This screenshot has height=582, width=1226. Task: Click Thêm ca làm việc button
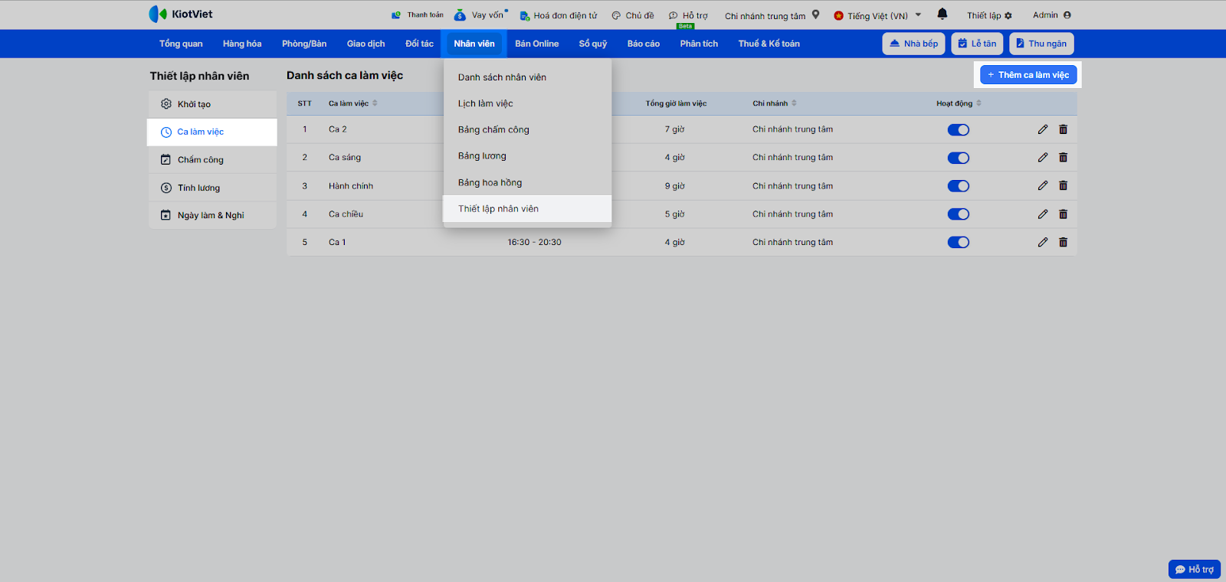1028,75
